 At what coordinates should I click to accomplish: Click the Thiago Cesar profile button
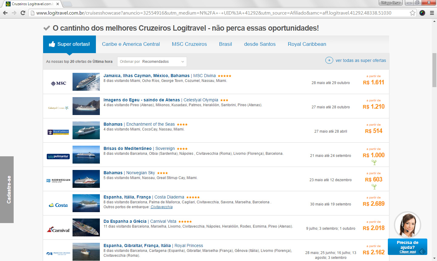391,3
